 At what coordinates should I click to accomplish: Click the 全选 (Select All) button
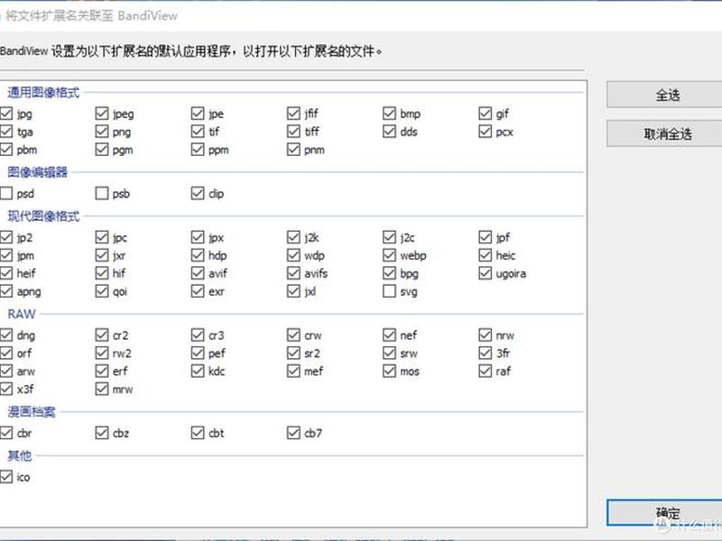(664, 95)
